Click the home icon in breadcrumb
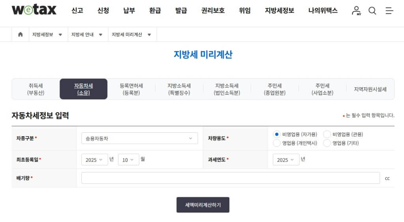 tap(20, 35)
